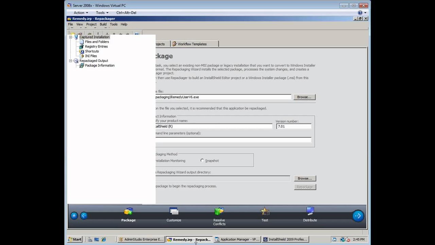Switch to InstallShield 2009 taskbar button
435x245 pixels.
click(x=285, y=240)
